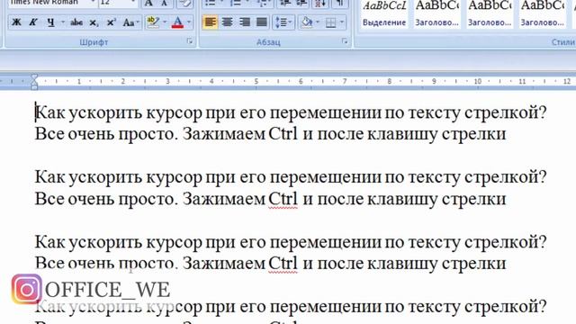This screenshot has height=324, width=576.
Task: Open borders dropdown arrow
Action: tap(342, 22)
